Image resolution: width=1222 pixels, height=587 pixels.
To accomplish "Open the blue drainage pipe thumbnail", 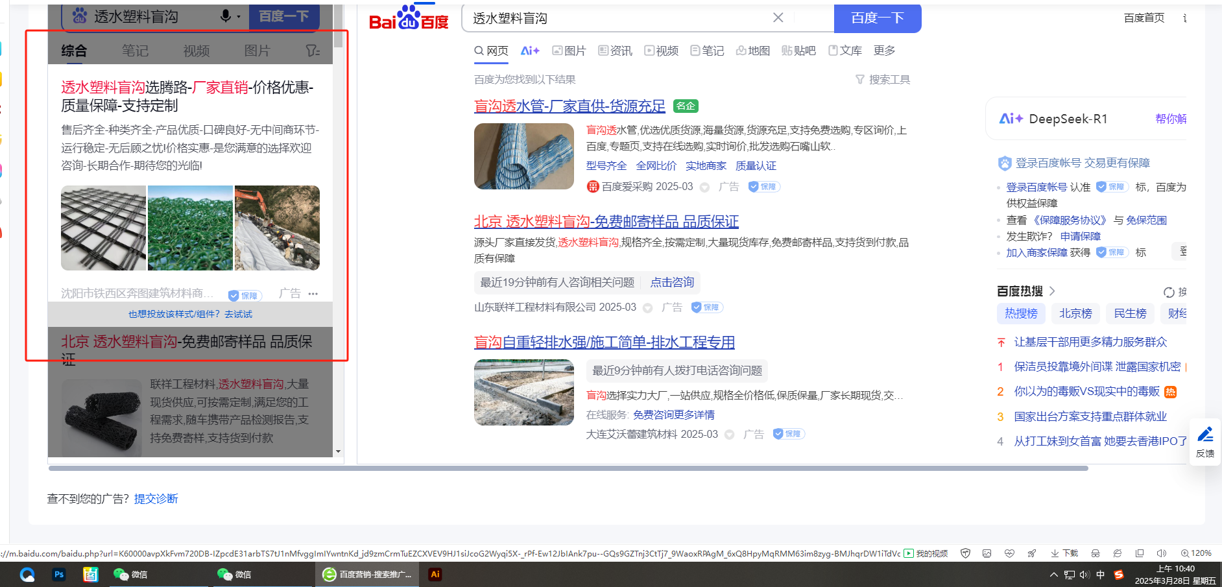I will click(524, 156).
